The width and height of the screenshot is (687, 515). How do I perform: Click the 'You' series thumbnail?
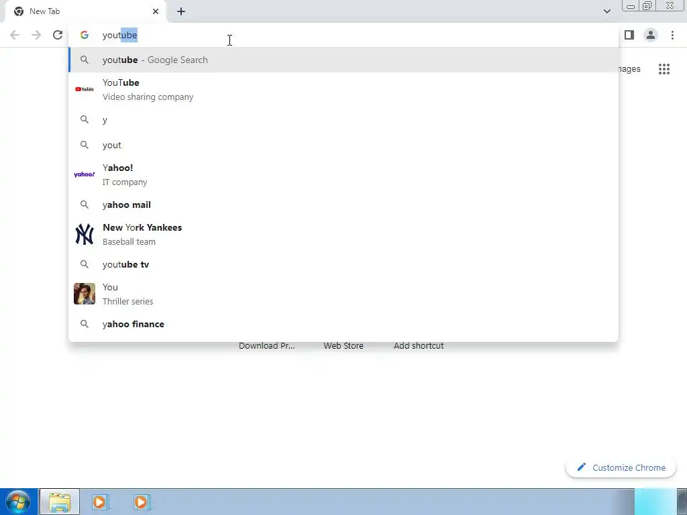pos(85,294)
